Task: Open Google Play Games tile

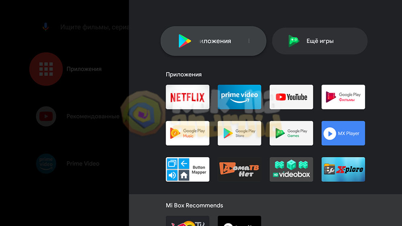Action: click(x=291, y=133)
